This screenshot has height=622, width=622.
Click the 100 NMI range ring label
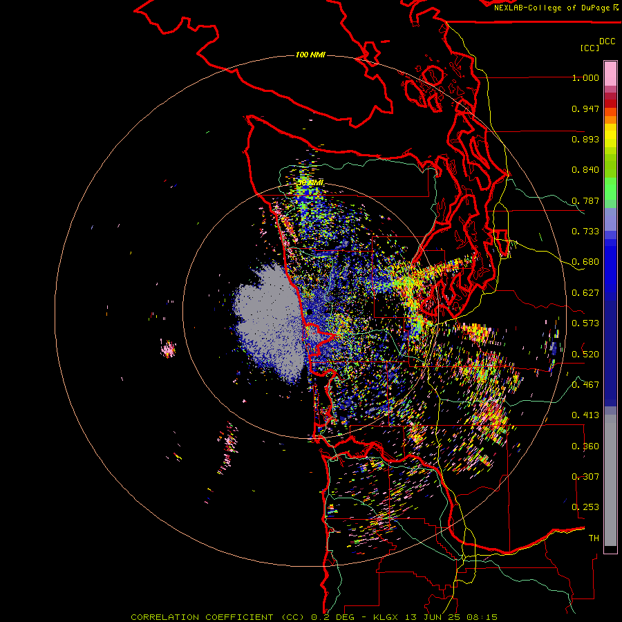310,55
